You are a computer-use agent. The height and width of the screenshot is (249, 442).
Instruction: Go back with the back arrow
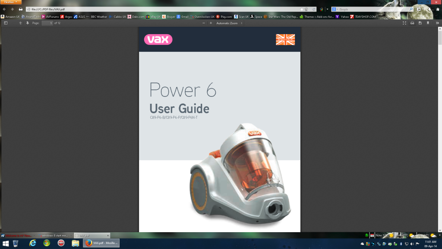4,10
